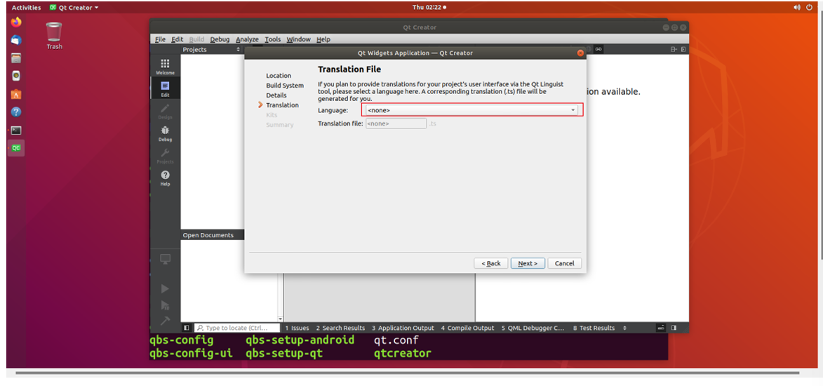Open Rhythmbox from the dock
This screenshot has width=823, height=386.
pos(16,76)
